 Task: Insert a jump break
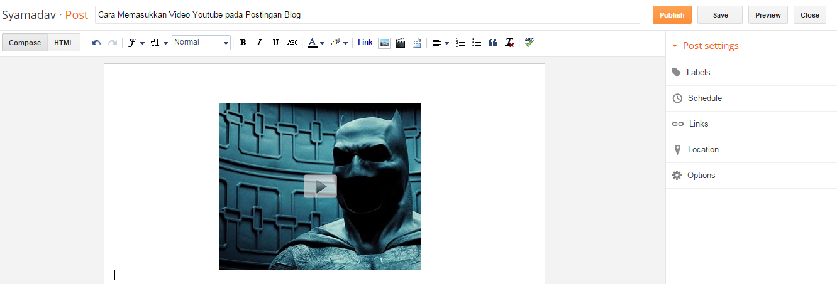point(416,43)
